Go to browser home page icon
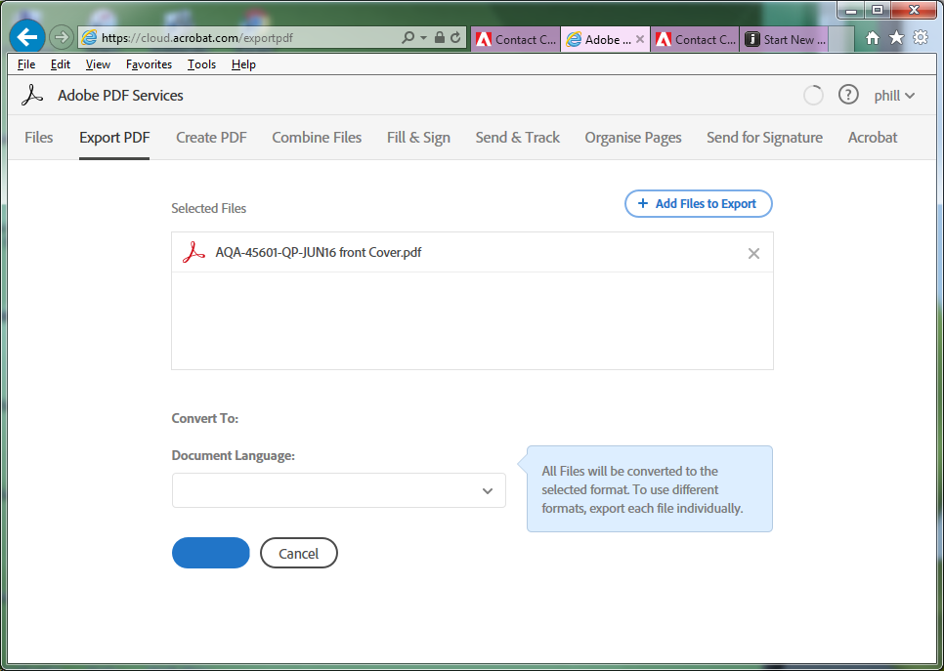Viewport: 944px width, 671px height. pos(873,38)
